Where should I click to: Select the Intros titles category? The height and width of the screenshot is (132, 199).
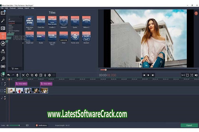(x=11, y=29)
